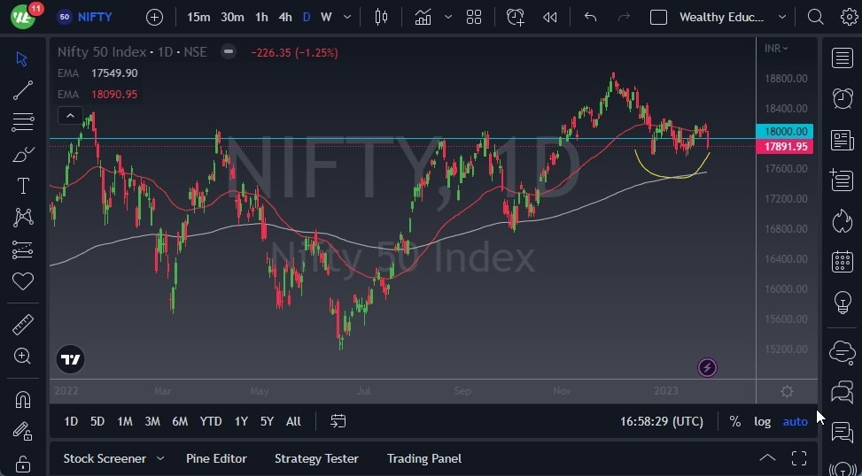Open the public chats cloud icon
The height and width of the screenshot is (476, 862).
point(843,351)
